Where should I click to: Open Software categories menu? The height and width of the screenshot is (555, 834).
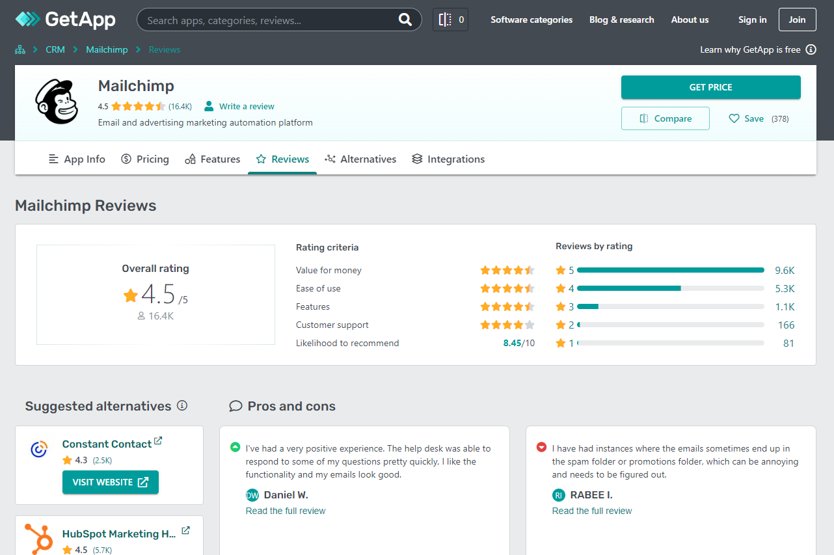(x=531, y=20)
